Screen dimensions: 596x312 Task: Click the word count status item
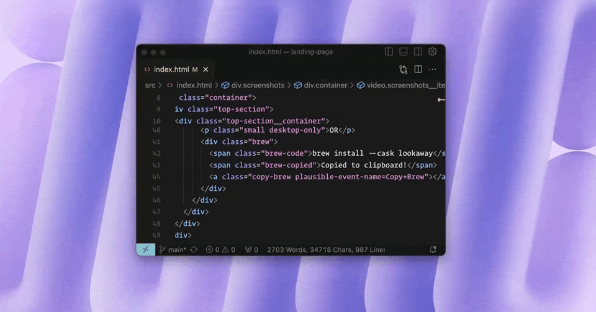(x=325, y=249)
